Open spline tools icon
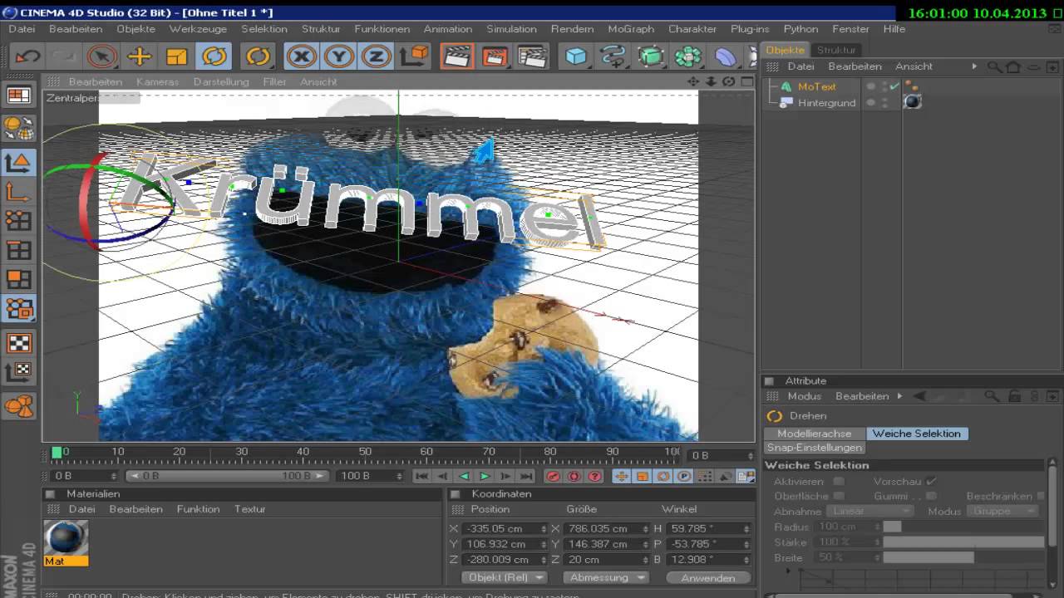Screen dimensions: 1064x598 point(613,56)
